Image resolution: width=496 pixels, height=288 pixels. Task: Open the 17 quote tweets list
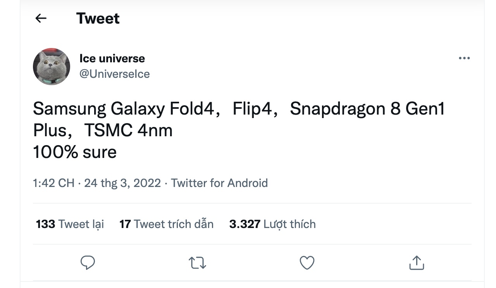click(167, 224)
